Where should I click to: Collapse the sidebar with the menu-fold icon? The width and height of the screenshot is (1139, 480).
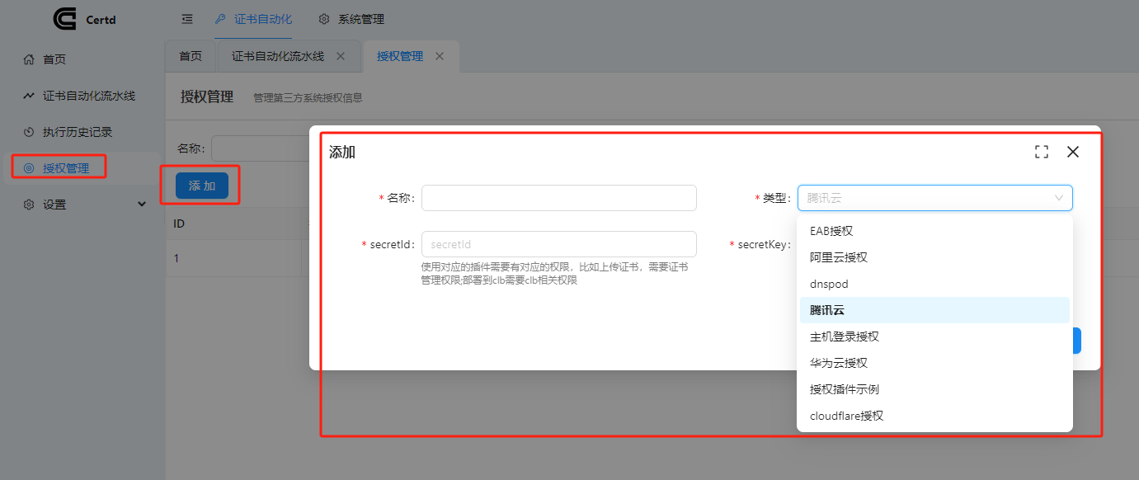pyautogui.click(x=187, y=19)
